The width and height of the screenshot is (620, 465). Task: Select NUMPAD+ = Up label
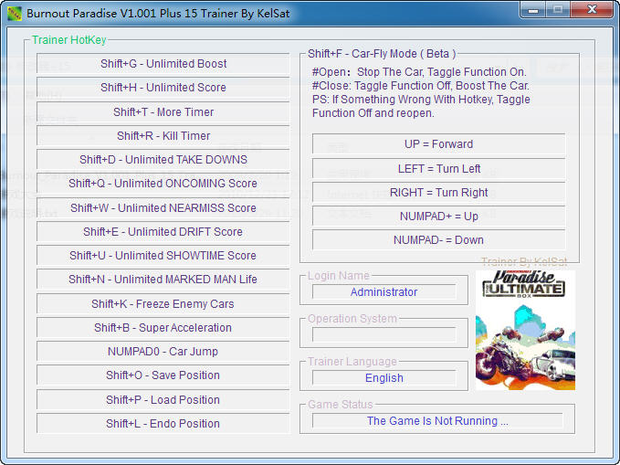(438, 217)
